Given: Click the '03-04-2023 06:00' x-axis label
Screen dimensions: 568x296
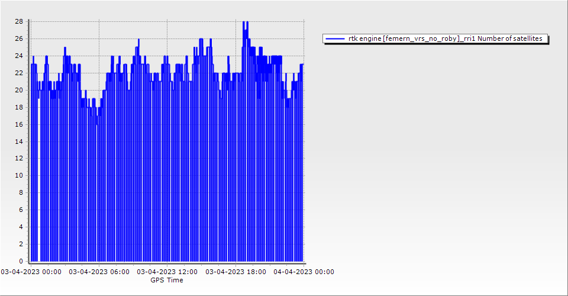Looking at the screenshot, I should 99,272.
